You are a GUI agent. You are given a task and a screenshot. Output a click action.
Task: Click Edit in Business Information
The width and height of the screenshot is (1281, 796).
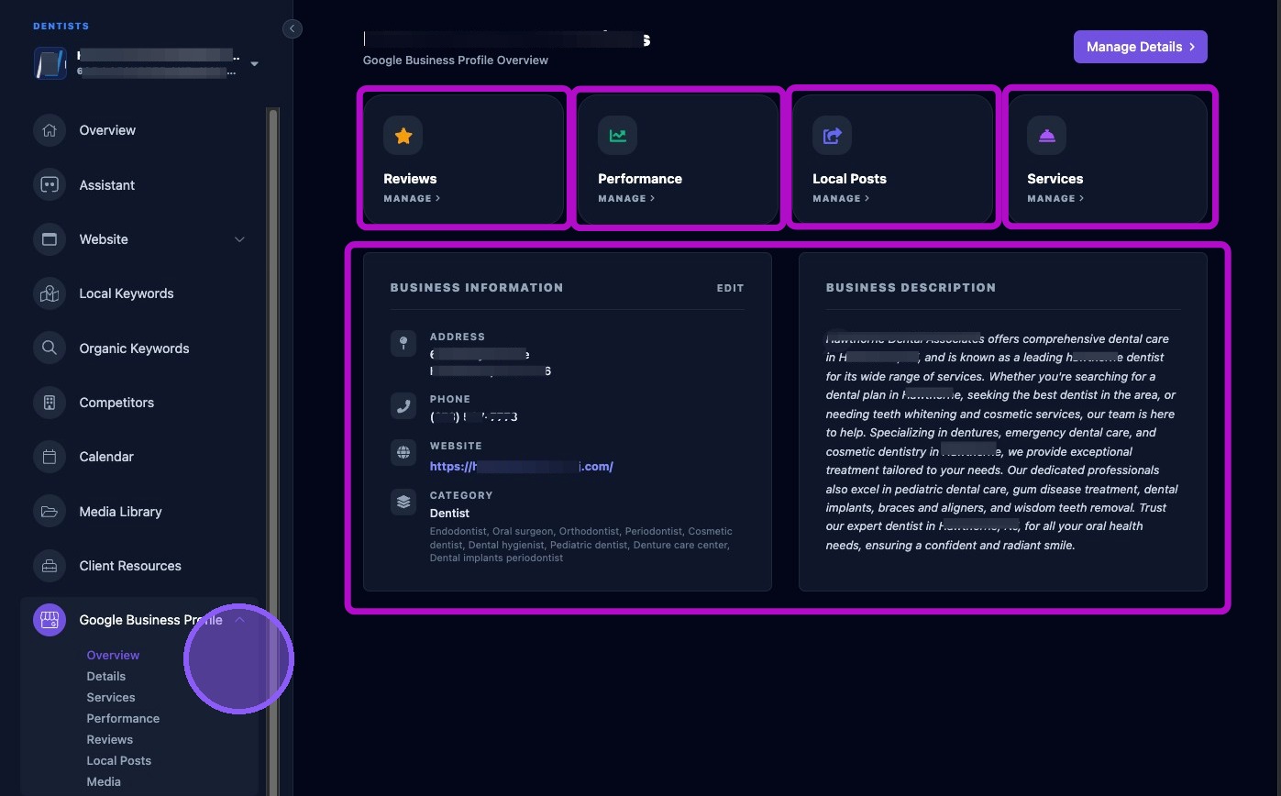point(730,288)
